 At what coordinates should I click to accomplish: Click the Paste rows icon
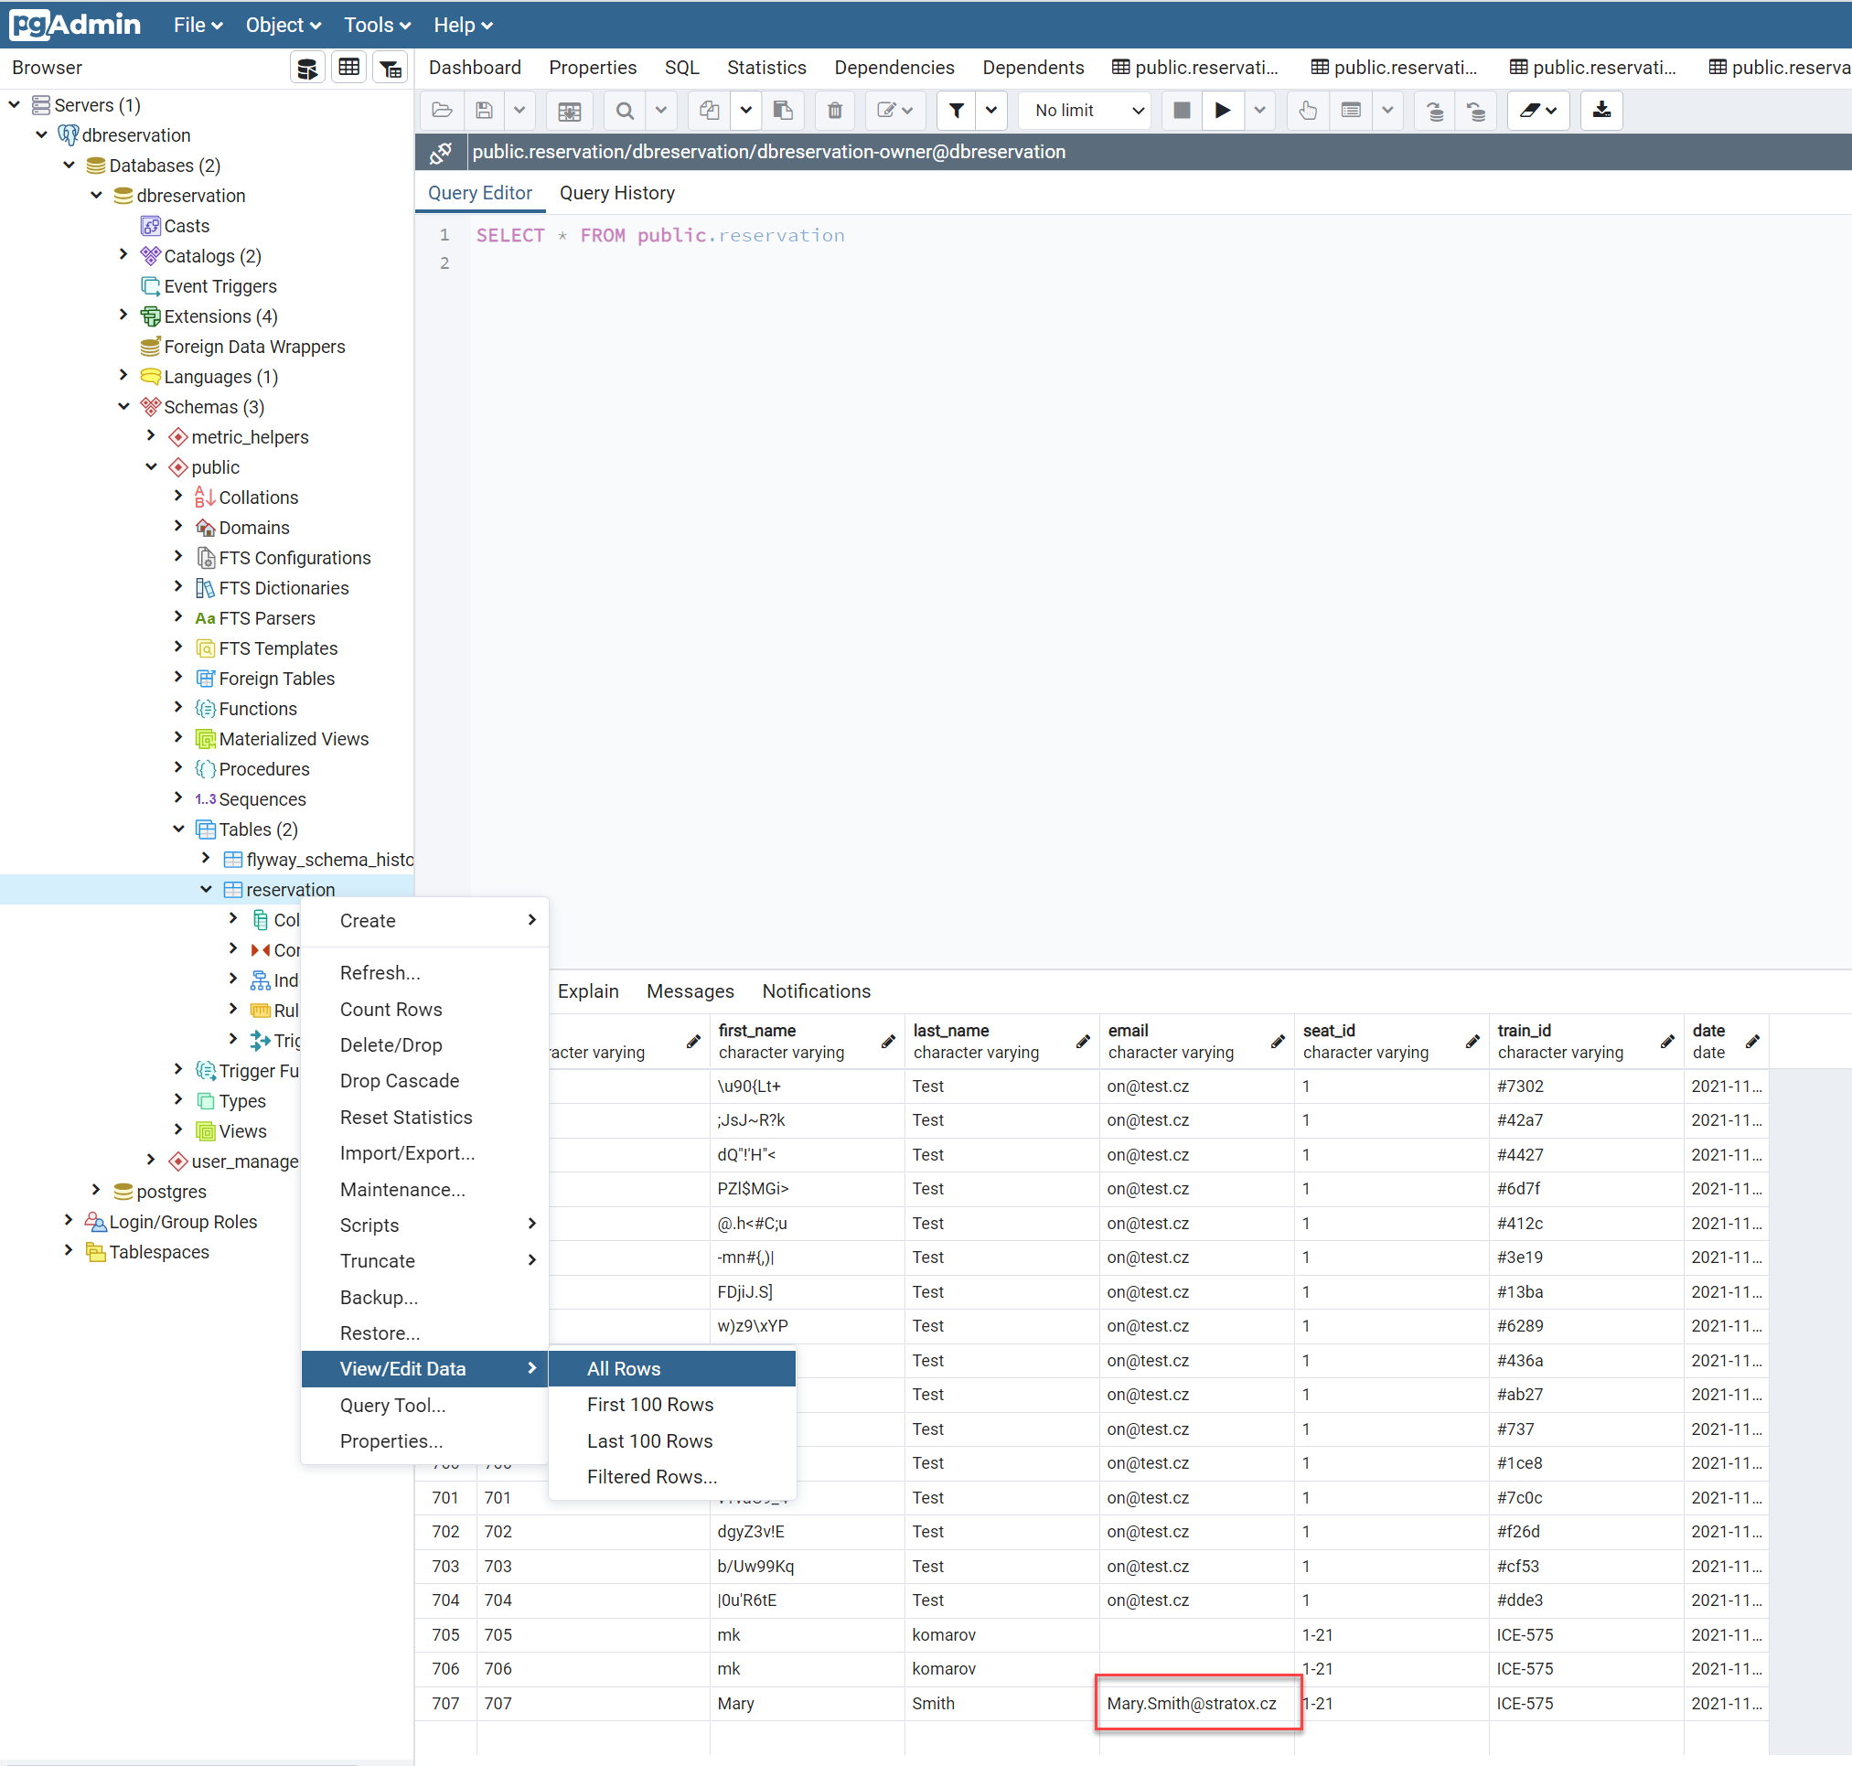(x=783, y=110)
